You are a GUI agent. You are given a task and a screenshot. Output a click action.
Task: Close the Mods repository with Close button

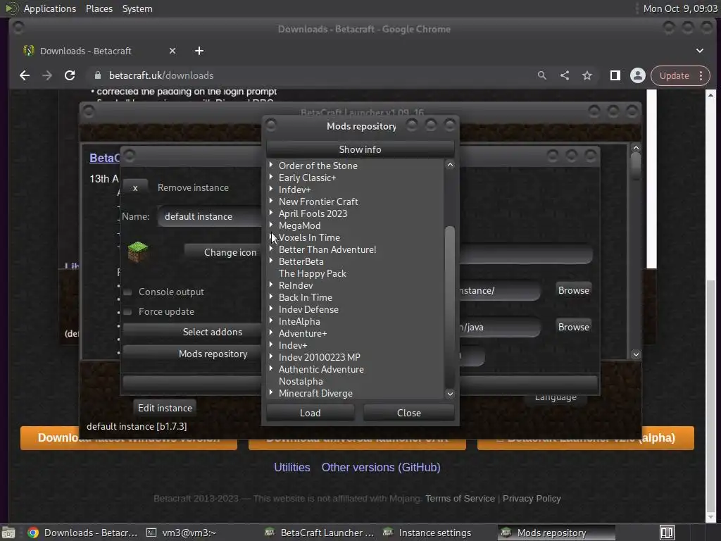coord(409,413)
